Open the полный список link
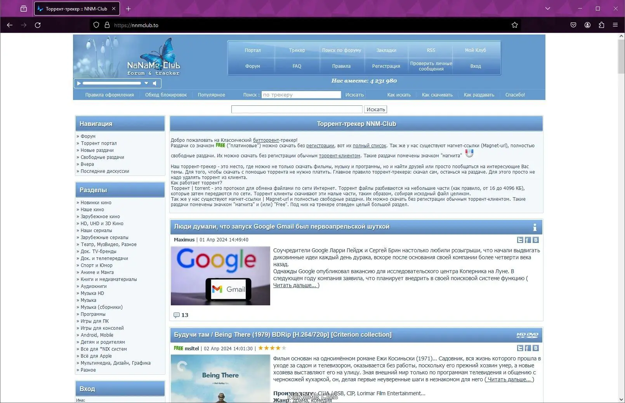Viewport: 625px width, 403px height. [370, 146]
